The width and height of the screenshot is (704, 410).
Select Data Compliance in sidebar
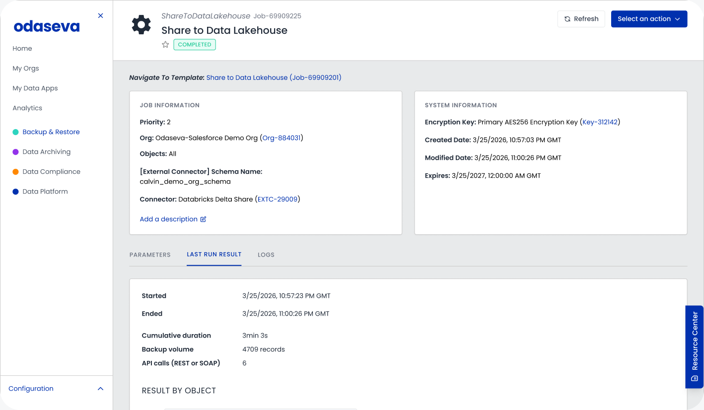52,172
